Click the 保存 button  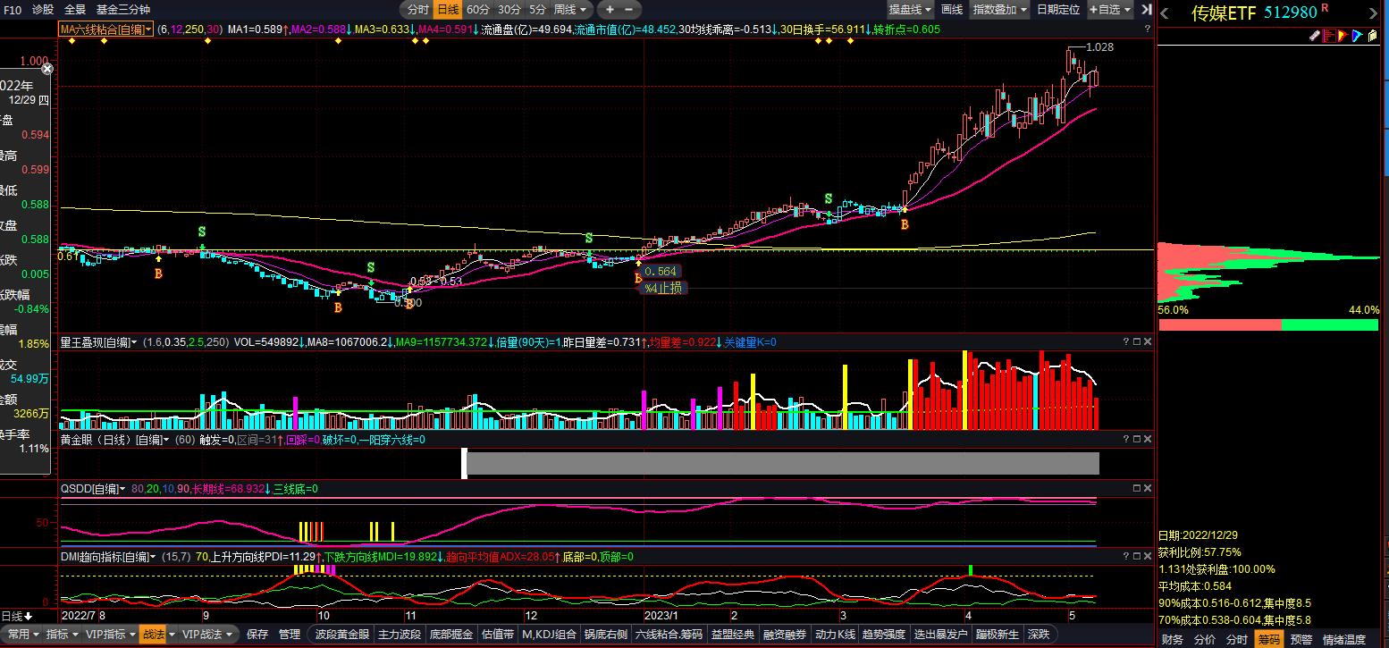pos(257,634)
